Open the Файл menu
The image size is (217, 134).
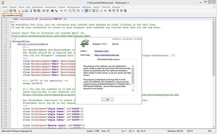point(5,7)
